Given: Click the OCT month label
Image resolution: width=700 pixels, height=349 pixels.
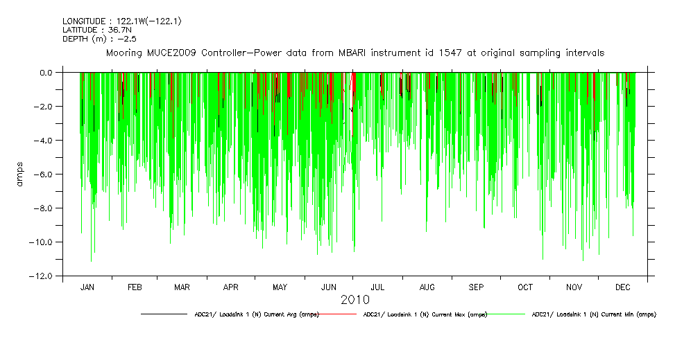Looking at the screenshot, I should [x=525, y=287].
